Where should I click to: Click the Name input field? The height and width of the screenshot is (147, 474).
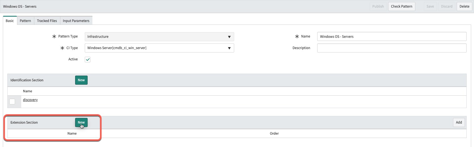click(x=392, y=36)
